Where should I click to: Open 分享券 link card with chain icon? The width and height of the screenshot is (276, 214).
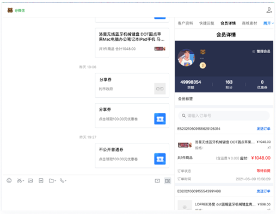(132, 85)
